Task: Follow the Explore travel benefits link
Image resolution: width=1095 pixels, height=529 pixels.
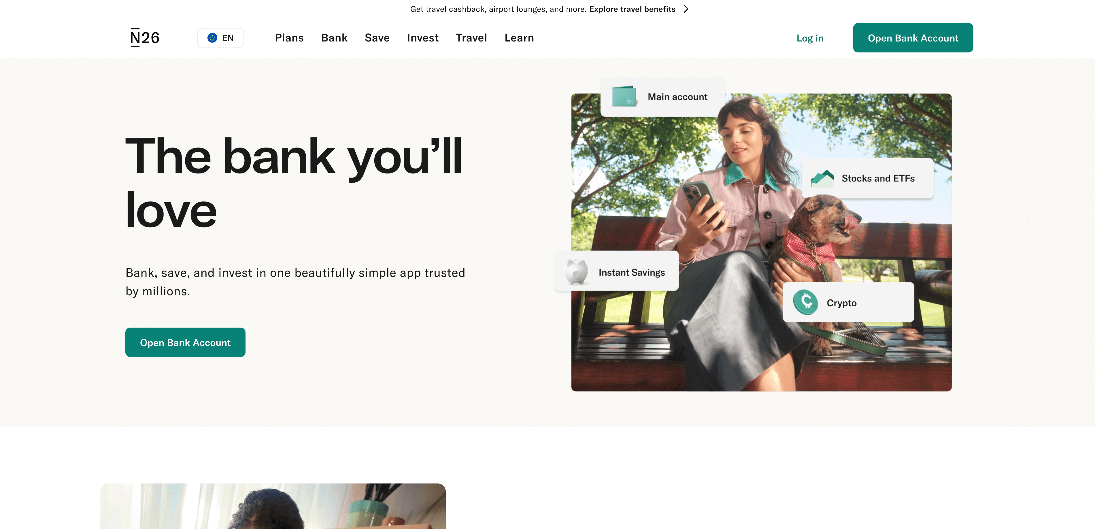Action: coord(632,9)
